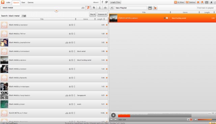
Task: Add the 3:58 Commandaunt track to playlist
Action: [x=107, y=51]
